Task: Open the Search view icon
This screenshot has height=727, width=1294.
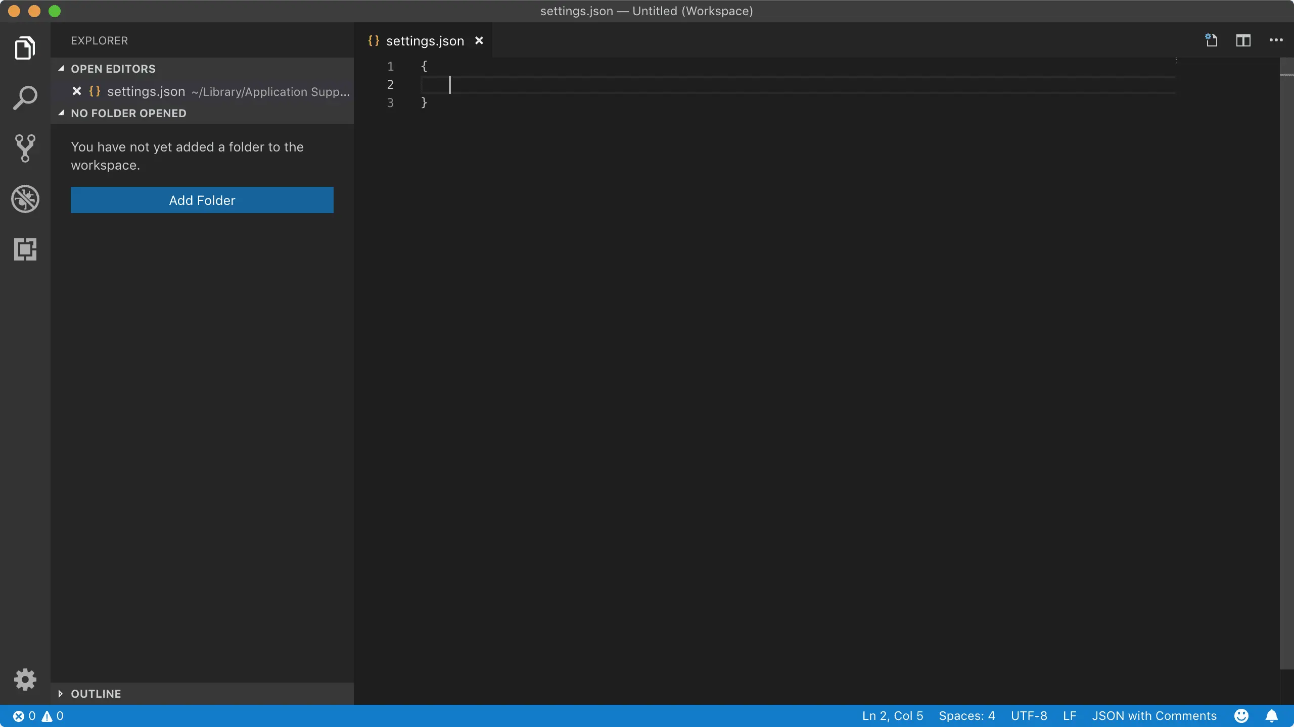Action: tap(25, 98)
